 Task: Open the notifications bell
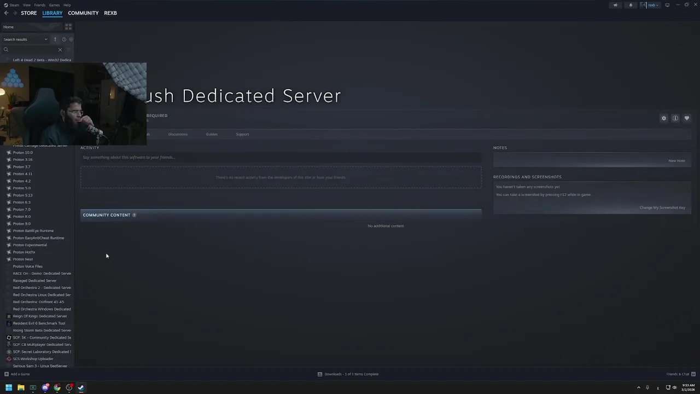[631, 5]
